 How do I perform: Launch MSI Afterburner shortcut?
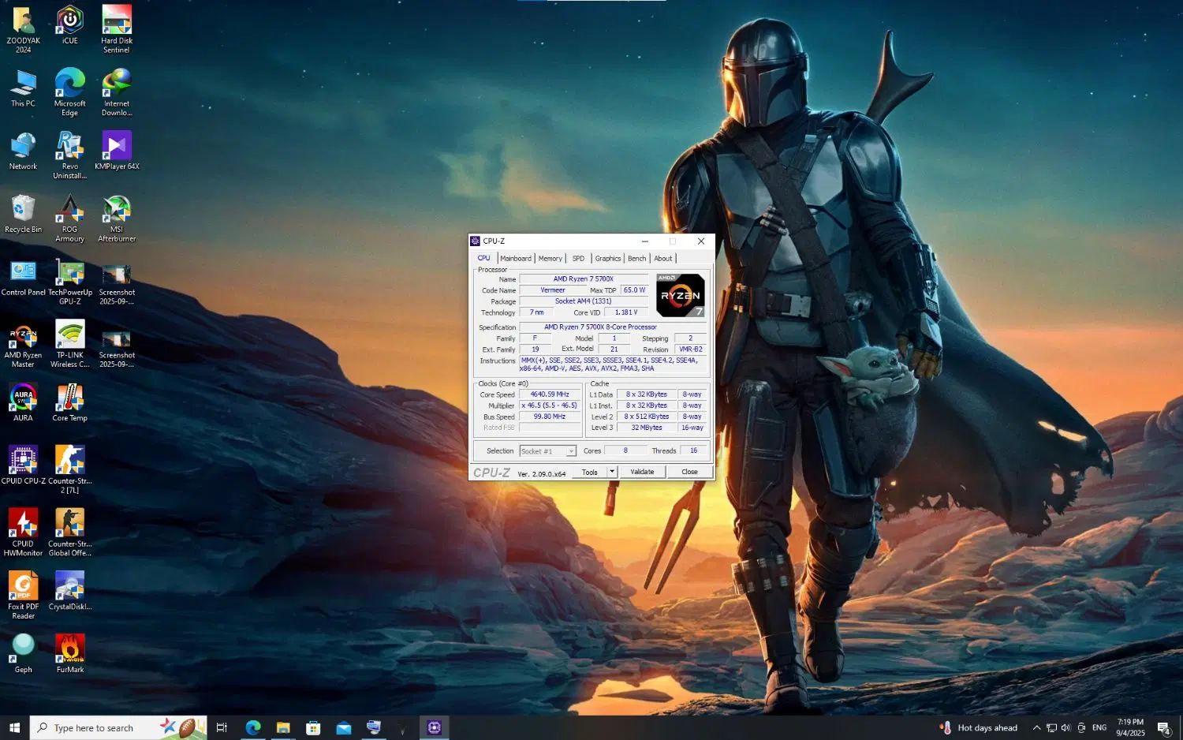117,219
